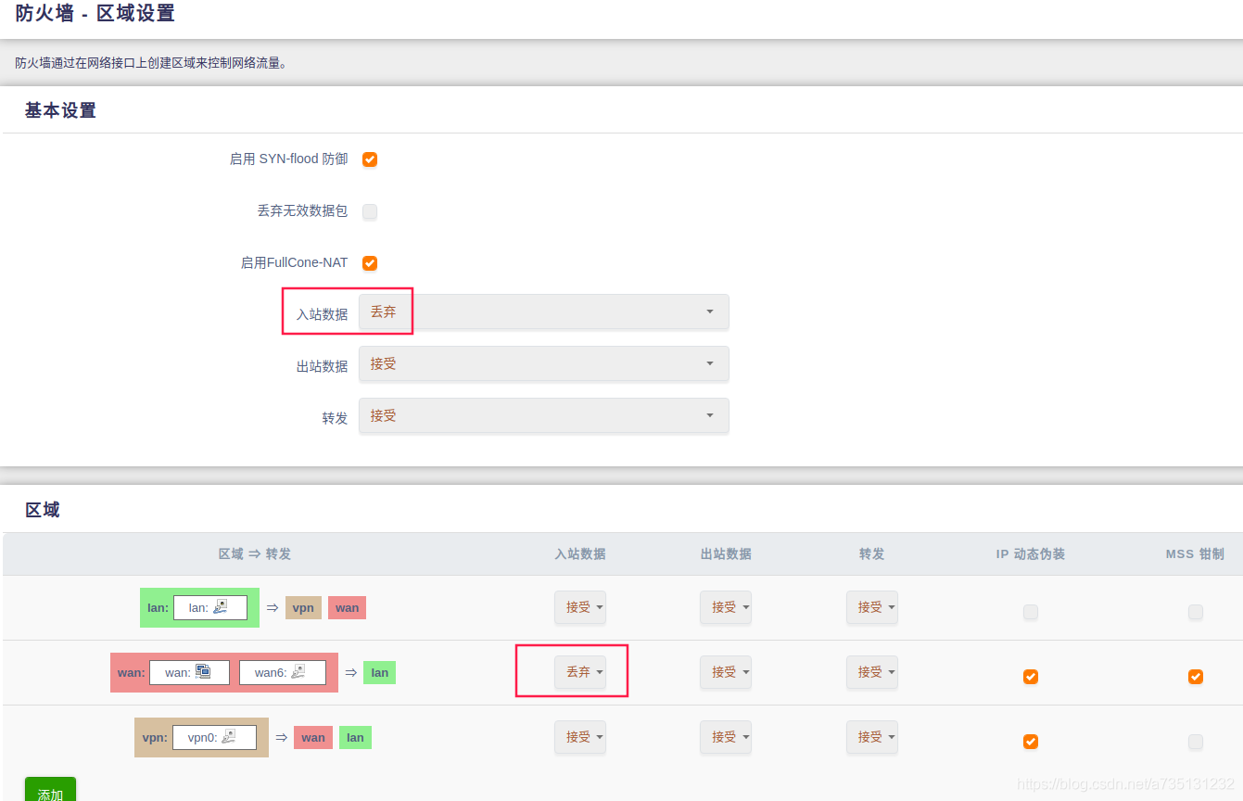
Task: Toggle IP masquerading for vpn zone
Action: tap(1031, 742)
